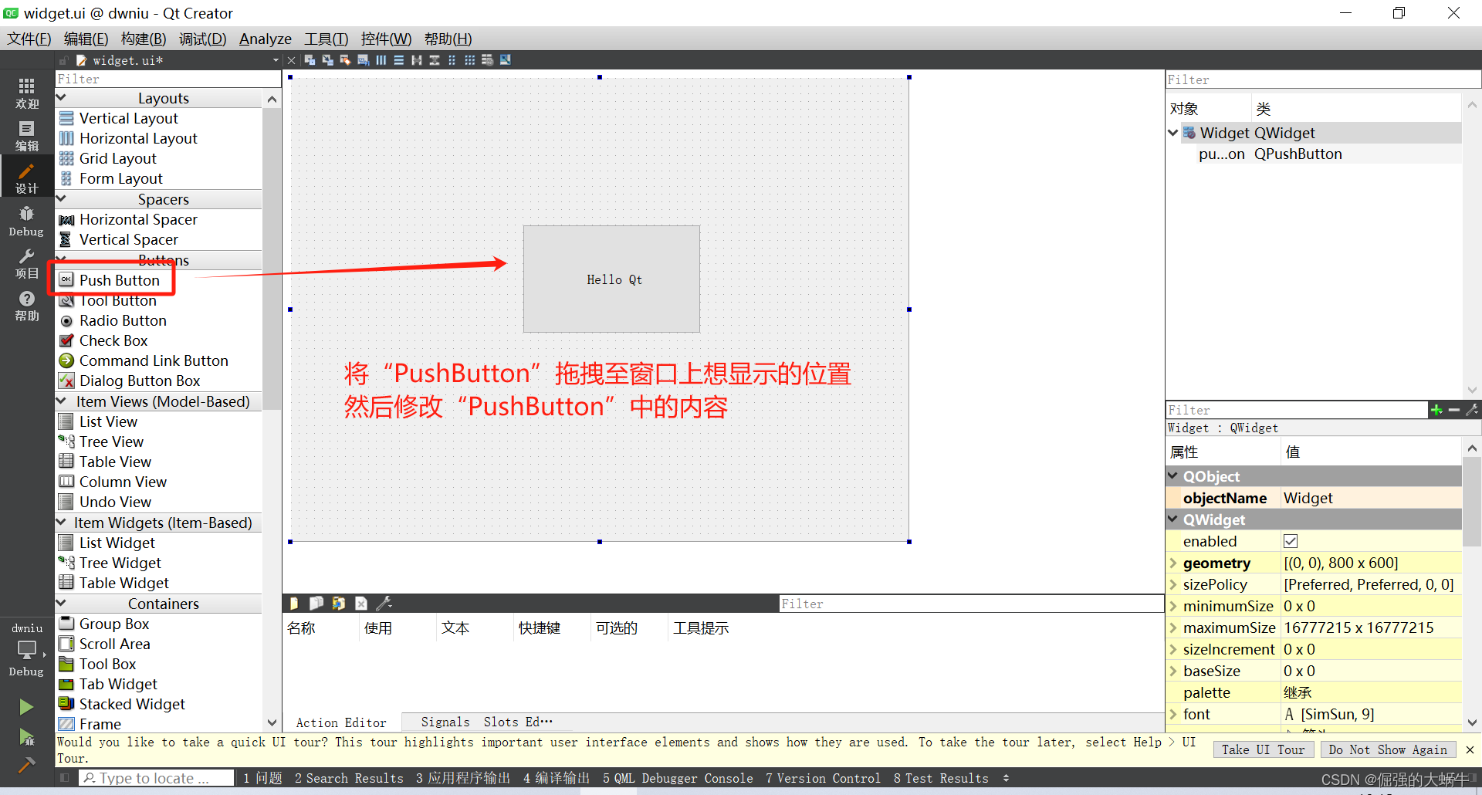Click the wrench Configure icon in Action Editor
The width and height of the screenshot is (1482, 795).
[384, 603]
